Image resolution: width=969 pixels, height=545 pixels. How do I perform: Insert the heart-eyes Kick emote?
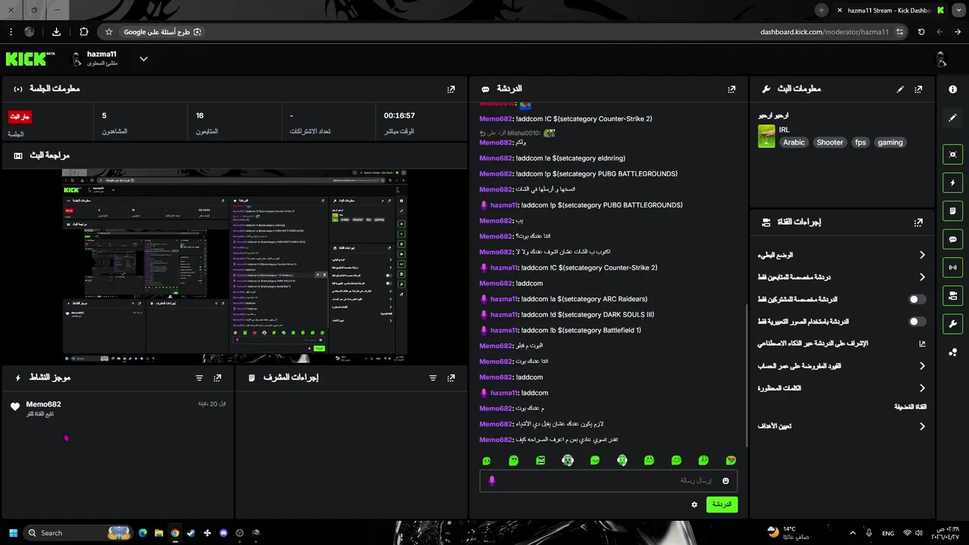[731, 460]
